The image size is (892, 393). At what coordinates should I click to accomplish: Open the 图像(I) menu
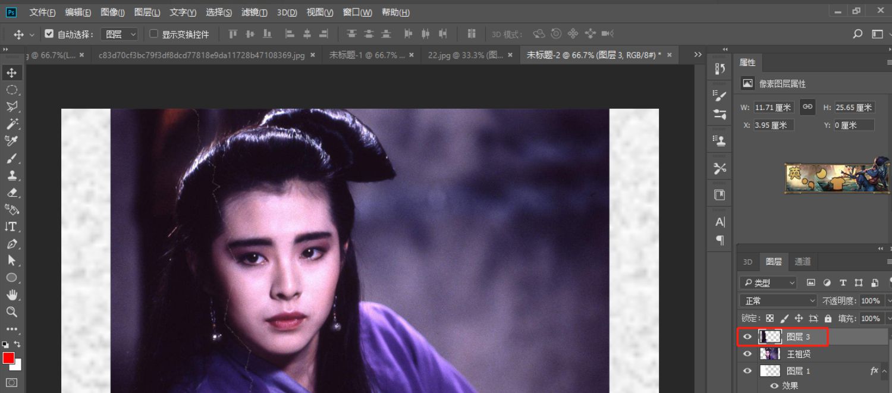point(112,12)
